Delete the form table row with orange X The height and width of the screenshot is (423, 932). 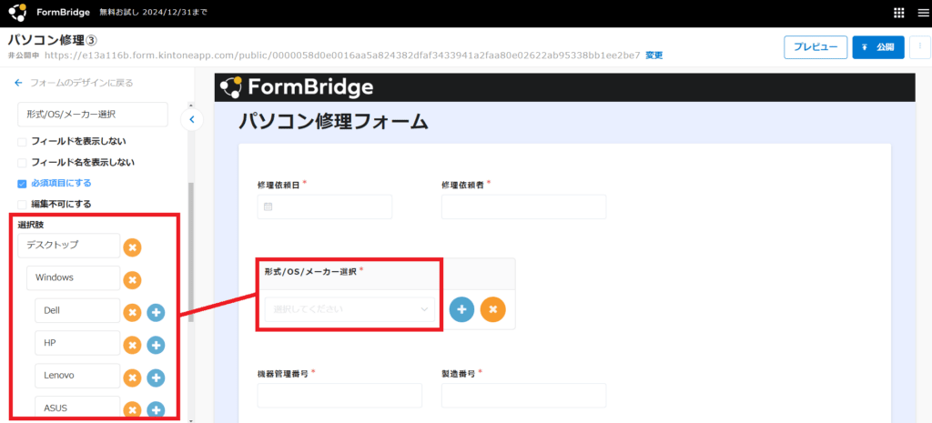coord(492,309)
